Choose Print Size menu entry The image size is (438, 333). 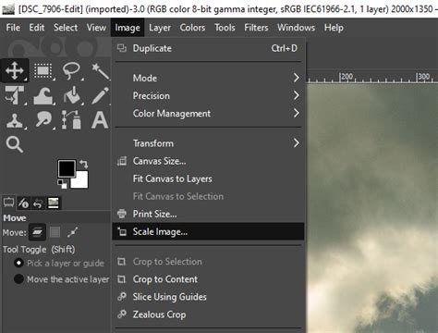coord(208,214)
